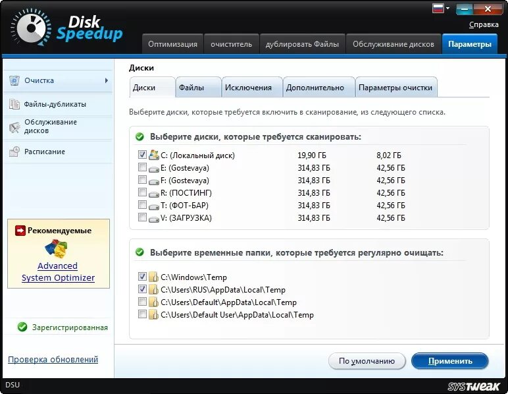Open the Справка help link

[x=484, y=24]
